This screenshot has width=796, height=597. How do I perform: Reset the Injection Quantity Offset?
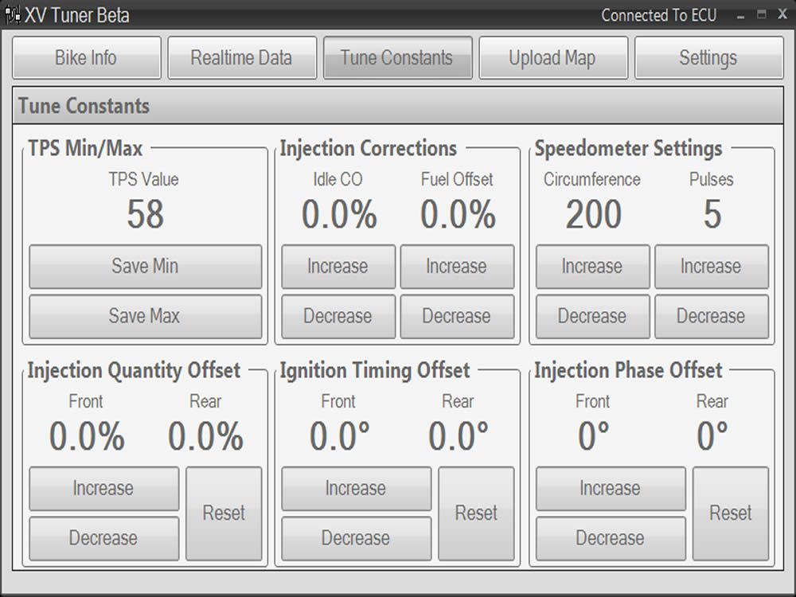(x=224, y=513)
